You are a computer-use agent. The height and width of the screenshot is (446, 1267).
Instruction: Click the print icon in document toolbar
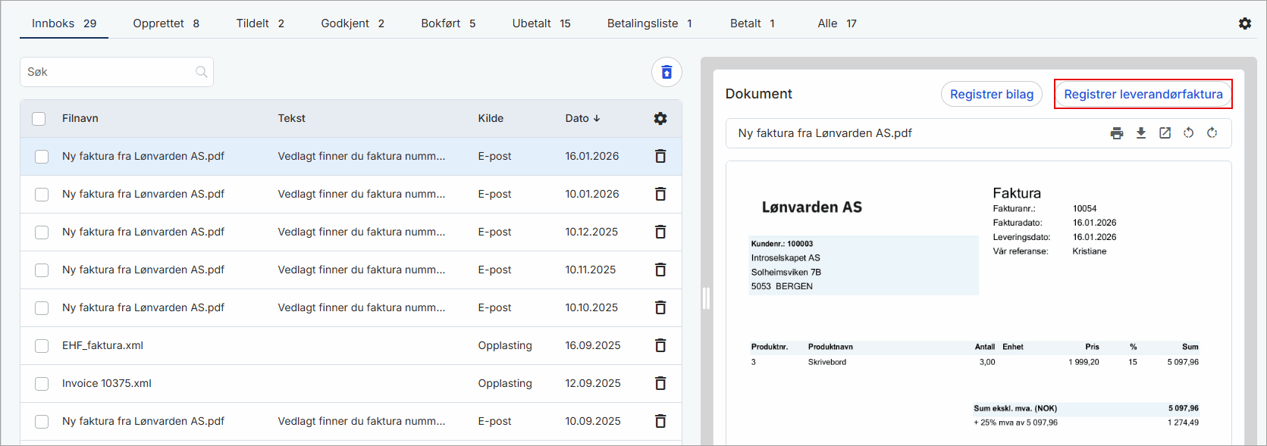pyautogui.click(x=1116, y=133)
